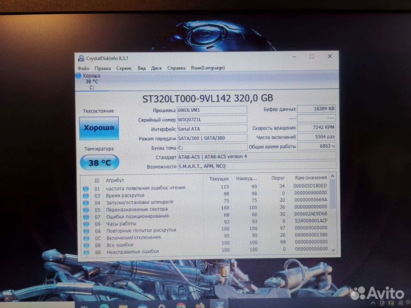The image size is (411, 308).
Task: Click the Буфер данных value 16384 KB
Action: (x=316, y=109)
